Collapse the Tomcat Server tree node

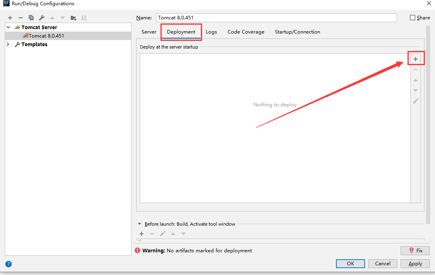[8, 27]
